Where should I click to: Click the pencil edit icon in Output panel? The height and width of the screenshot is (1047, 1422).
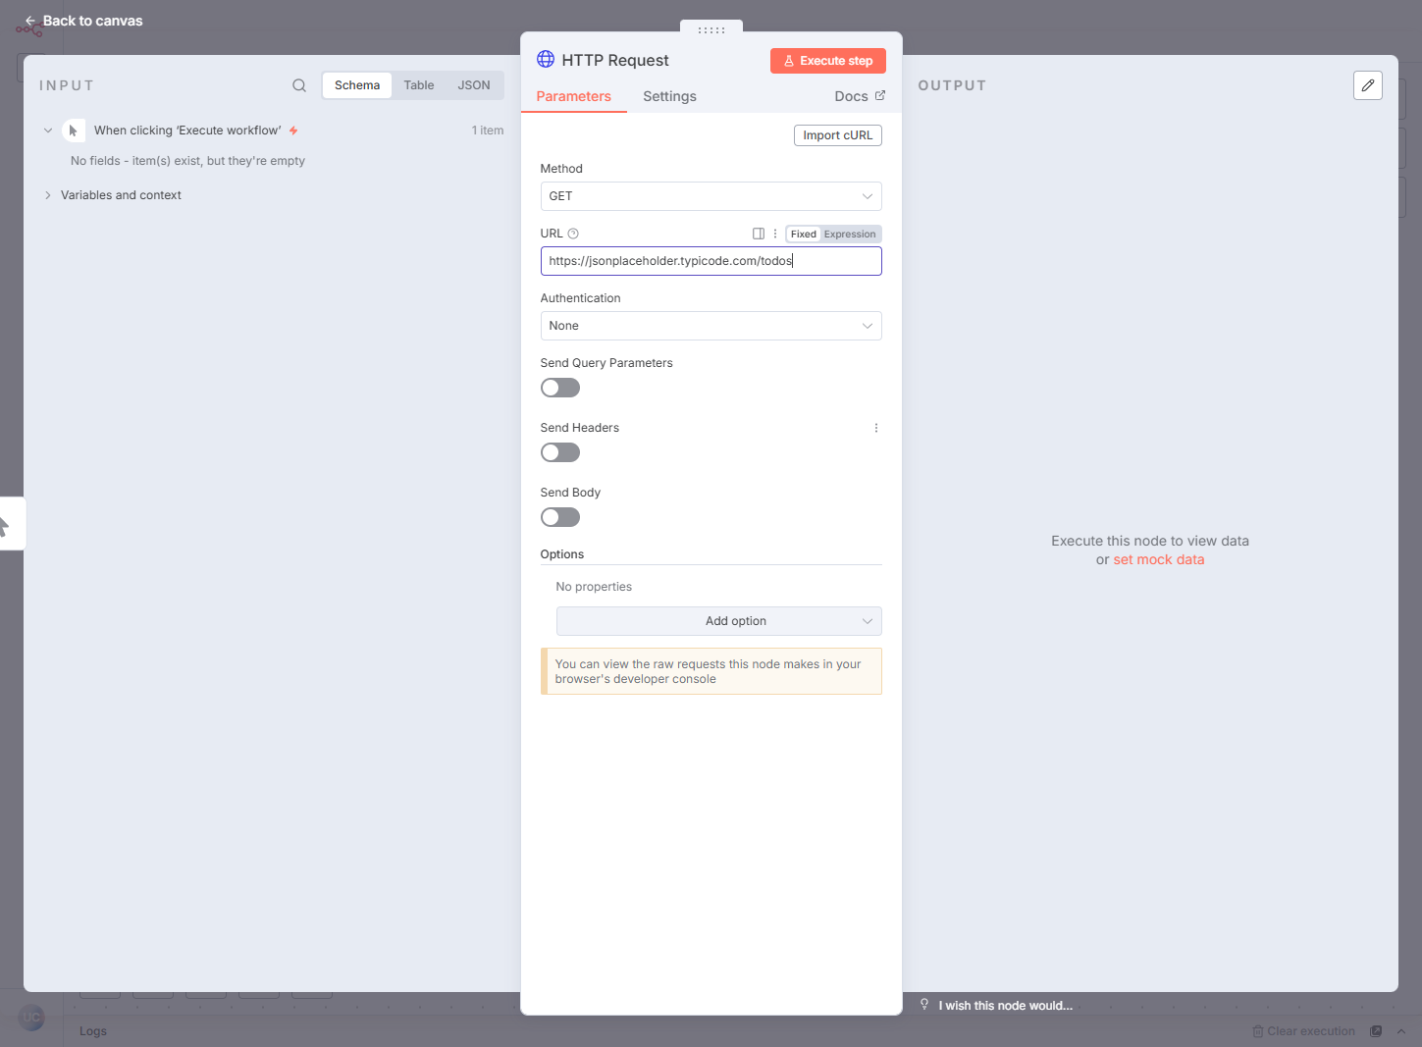click(x=1368, y=85)
